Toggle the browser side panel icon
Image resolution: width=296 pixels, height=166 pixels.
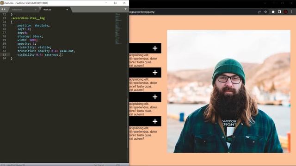coord(279,12)
